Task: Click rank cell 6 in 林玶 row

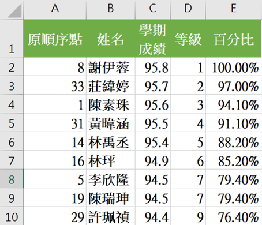Action: [x=188, y=160]
